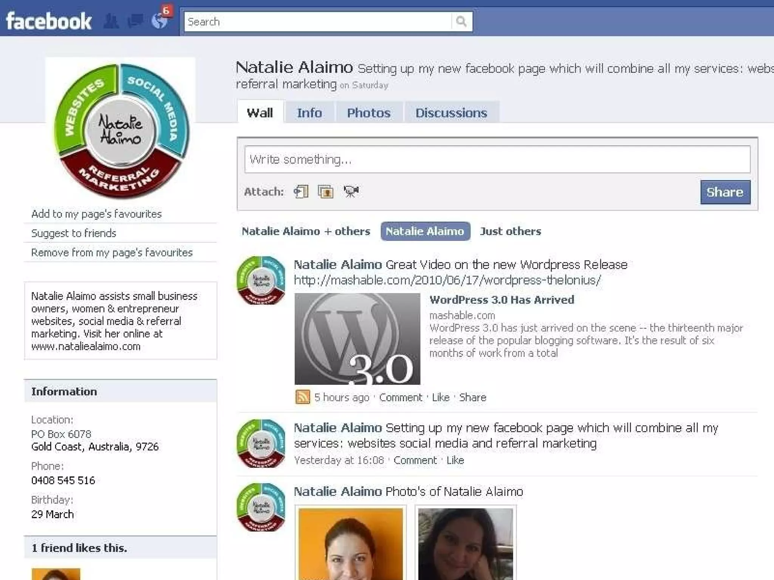Open the Facebook logo home link
774x580 pixels.
point(49,21)
